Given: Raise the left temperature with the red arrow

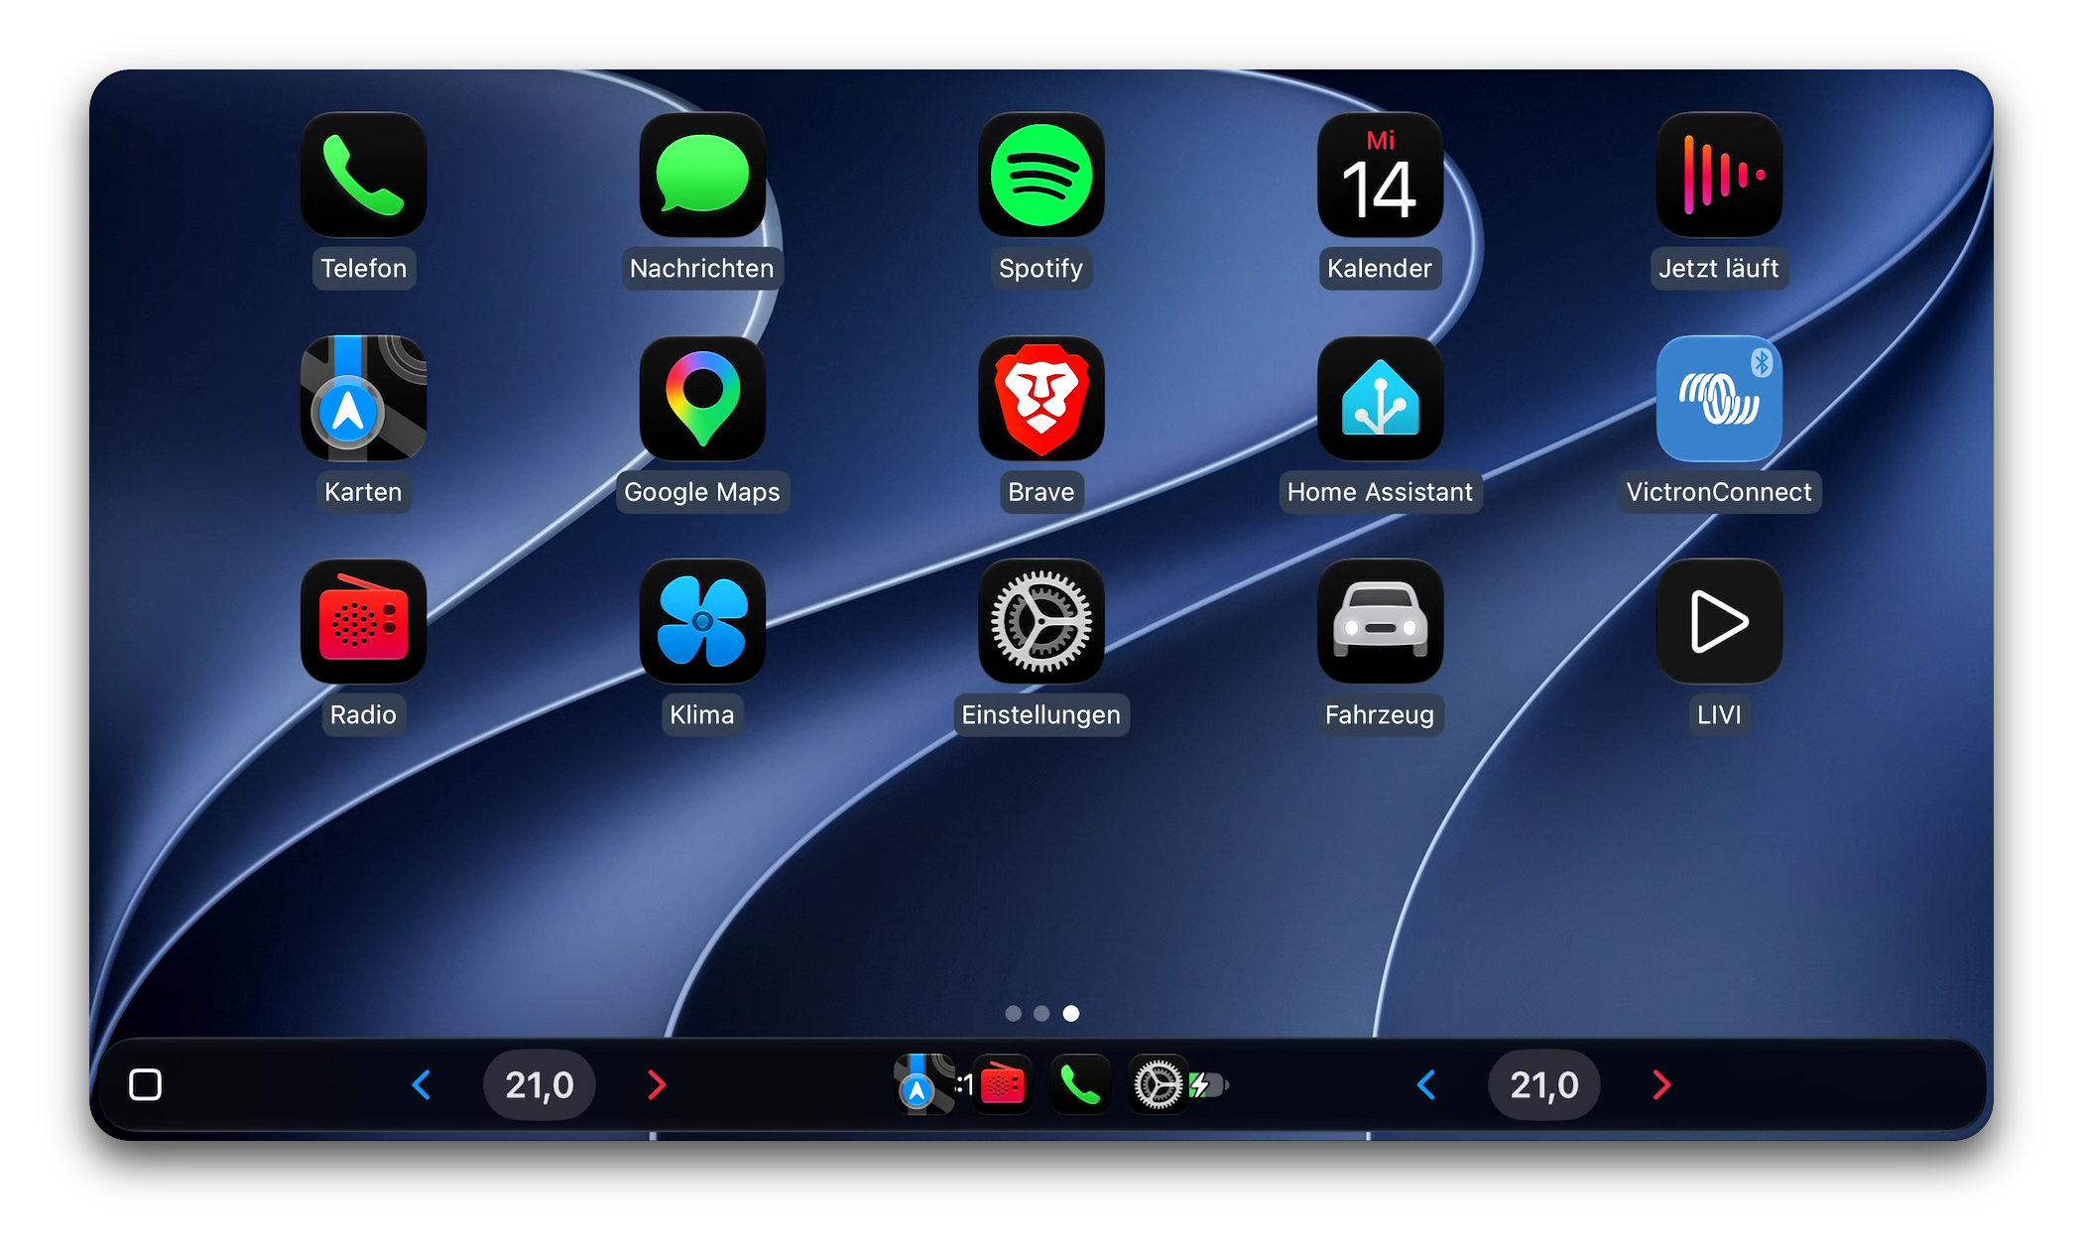Looking at the screenshot, I should [x=657, y=1085].
